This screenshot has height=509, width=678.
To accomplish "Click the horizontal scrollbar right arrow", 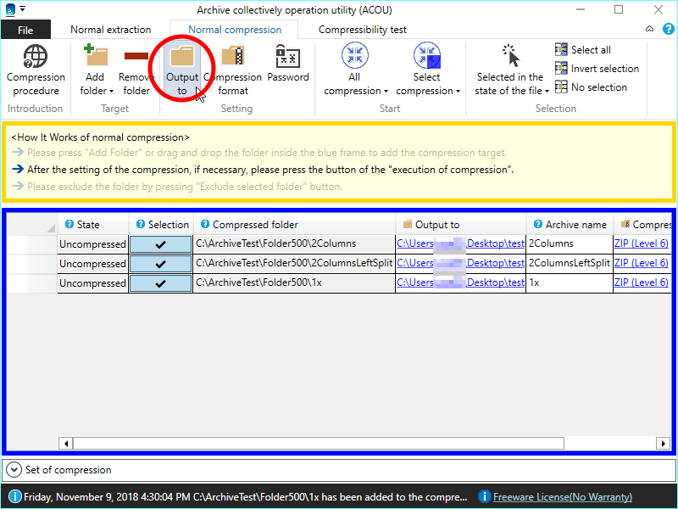I will pos(663,443).
